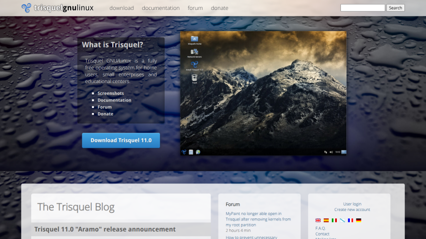The height and width of the screenshot is (239, 426).
Task: Click the "2 hours 4 min" timestamp
Action: pos(238,230)
